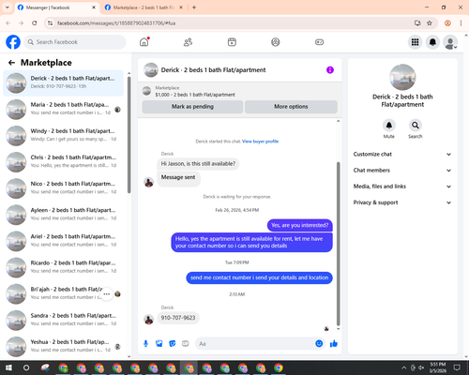Open Windows Start menu

8,367
